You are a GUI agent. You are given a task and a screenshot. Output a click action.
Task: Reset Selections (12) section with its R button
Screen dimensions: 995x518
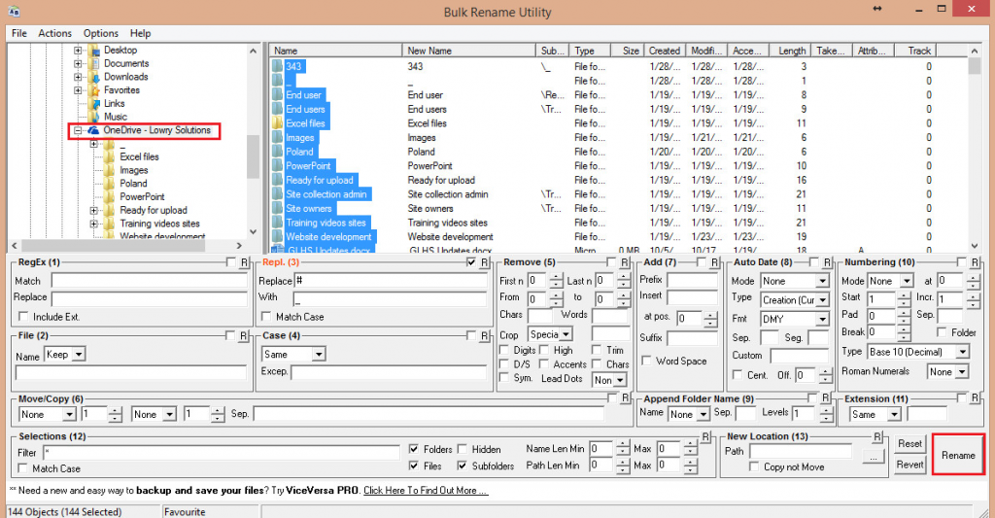point(705,436)
